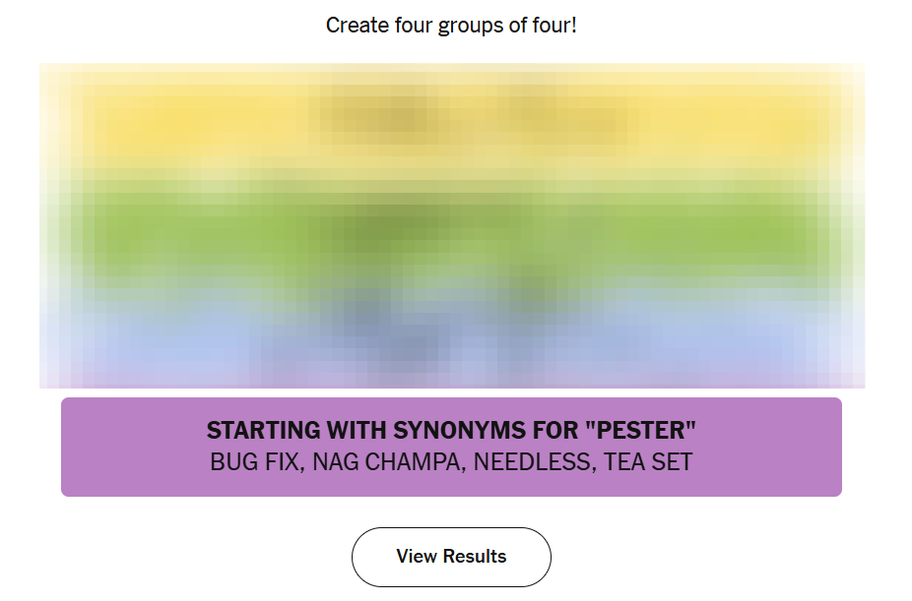This screenshot has height=601, width=912.
Task: Click the Create four groups of four heading
Action: (x=451, y=26)
